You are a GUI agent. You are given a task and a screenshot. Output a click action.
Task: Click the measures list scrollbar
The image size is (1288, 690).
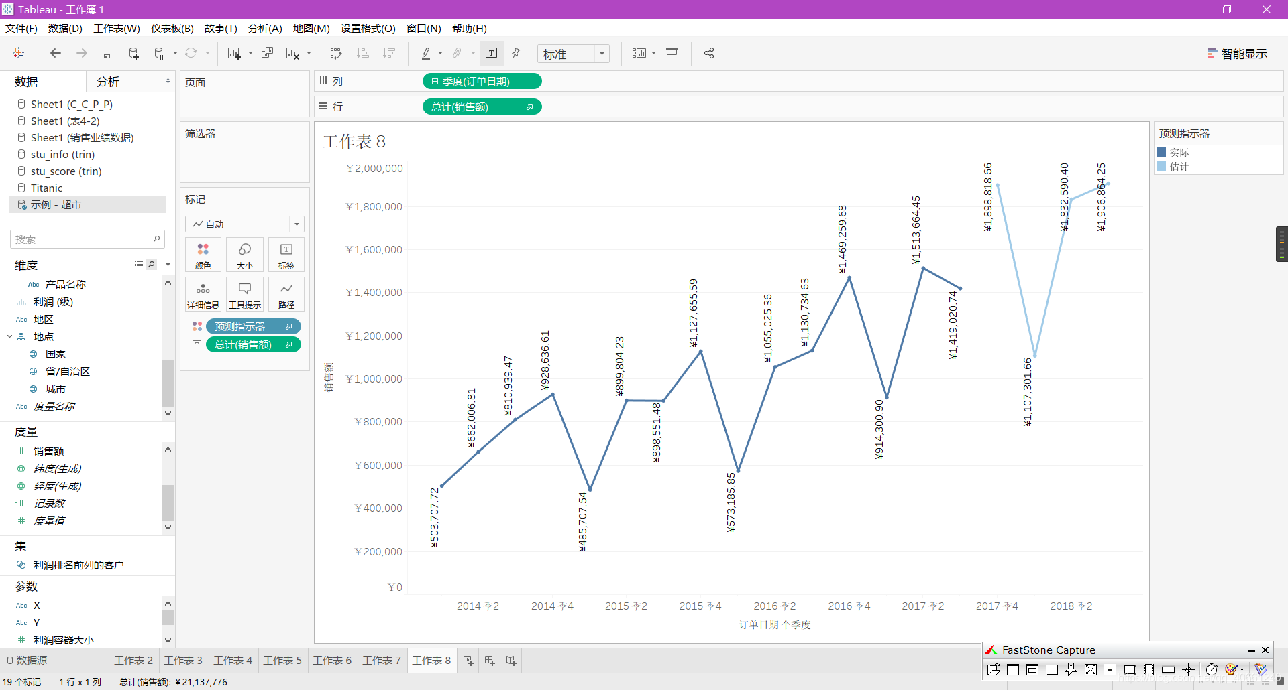168,502
